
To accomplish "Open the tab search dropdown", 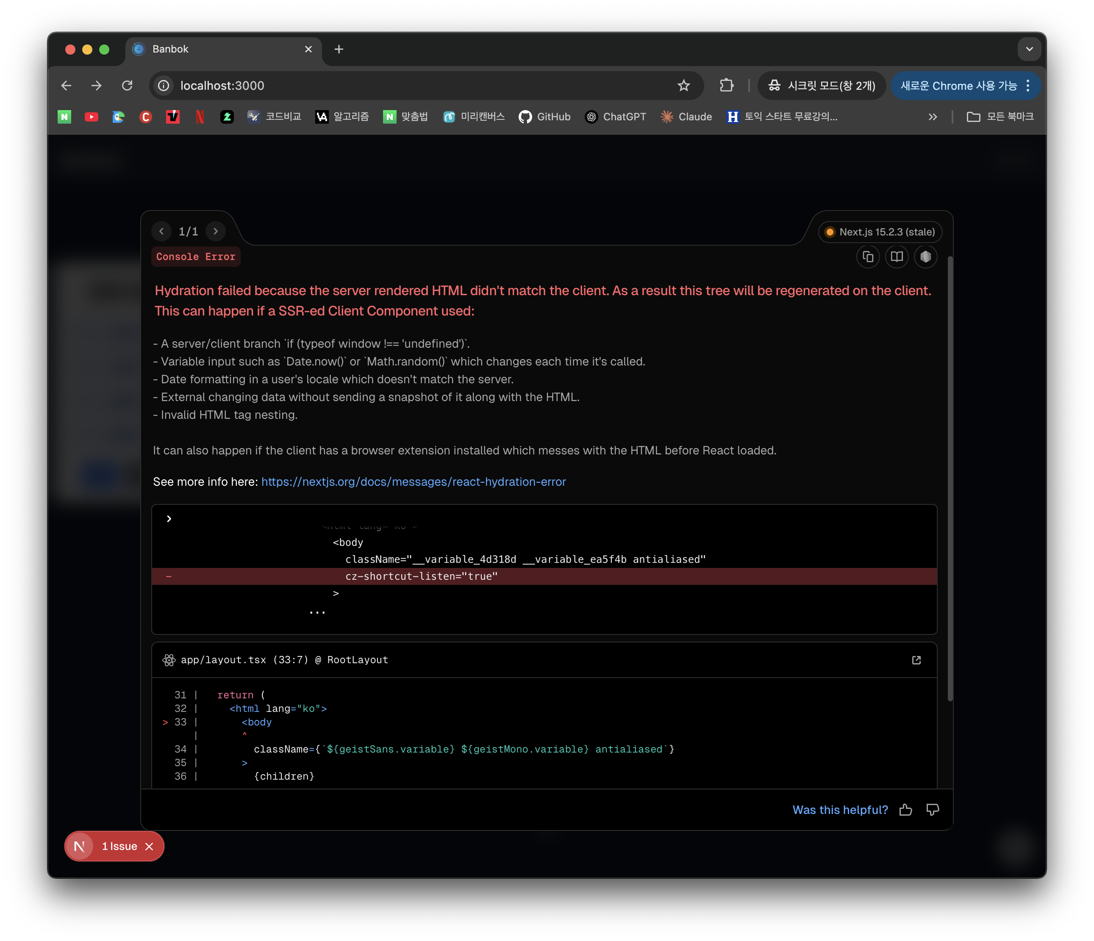I will (1029, 49).
